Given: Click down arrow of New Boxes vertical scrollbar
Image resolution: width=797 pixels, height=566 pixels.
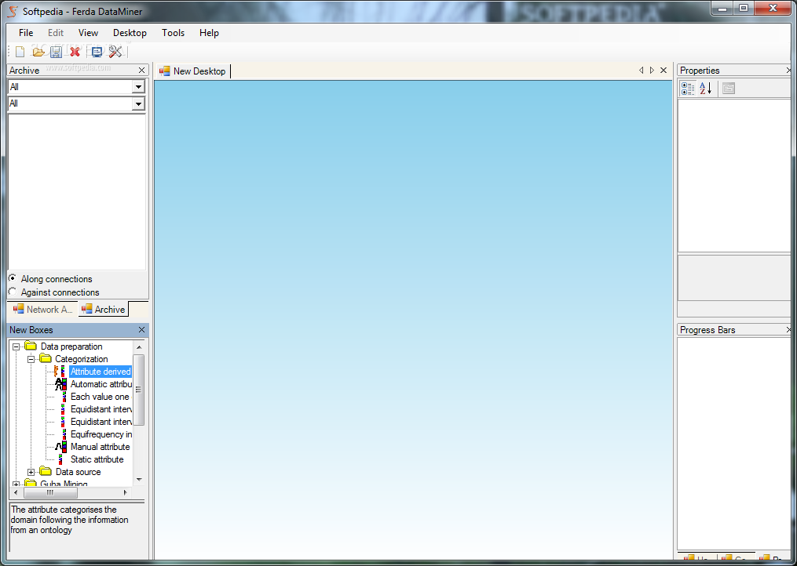Looking at the screenshot, I should (x=139, y=479).
